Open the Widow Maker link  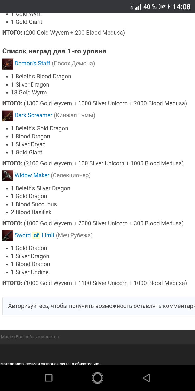pyautogui.click(x=32, y=175)
